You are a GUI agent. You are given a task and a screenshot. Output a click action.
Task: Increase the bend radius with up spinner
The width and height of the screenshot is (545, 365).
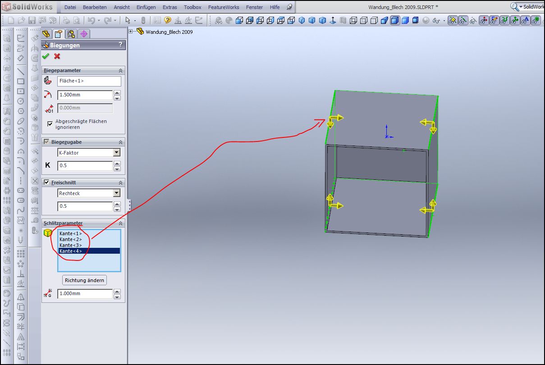[x=117, y=93]
